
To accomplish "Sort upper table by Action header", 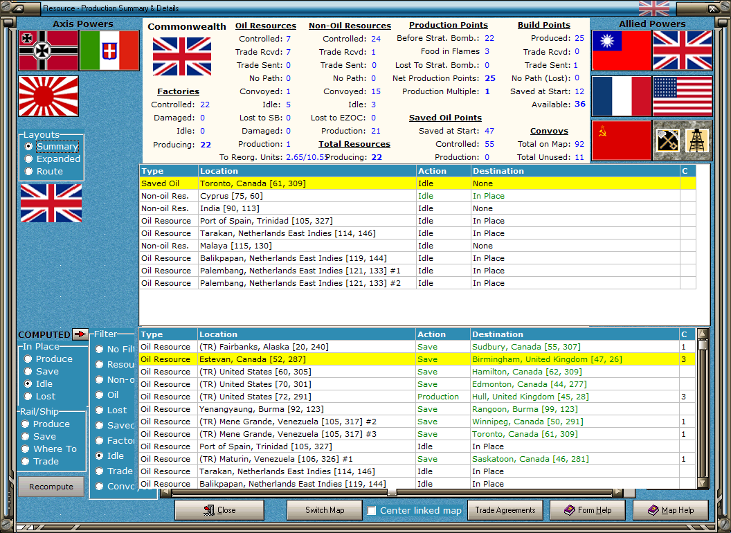I will [x=443, y=171].
